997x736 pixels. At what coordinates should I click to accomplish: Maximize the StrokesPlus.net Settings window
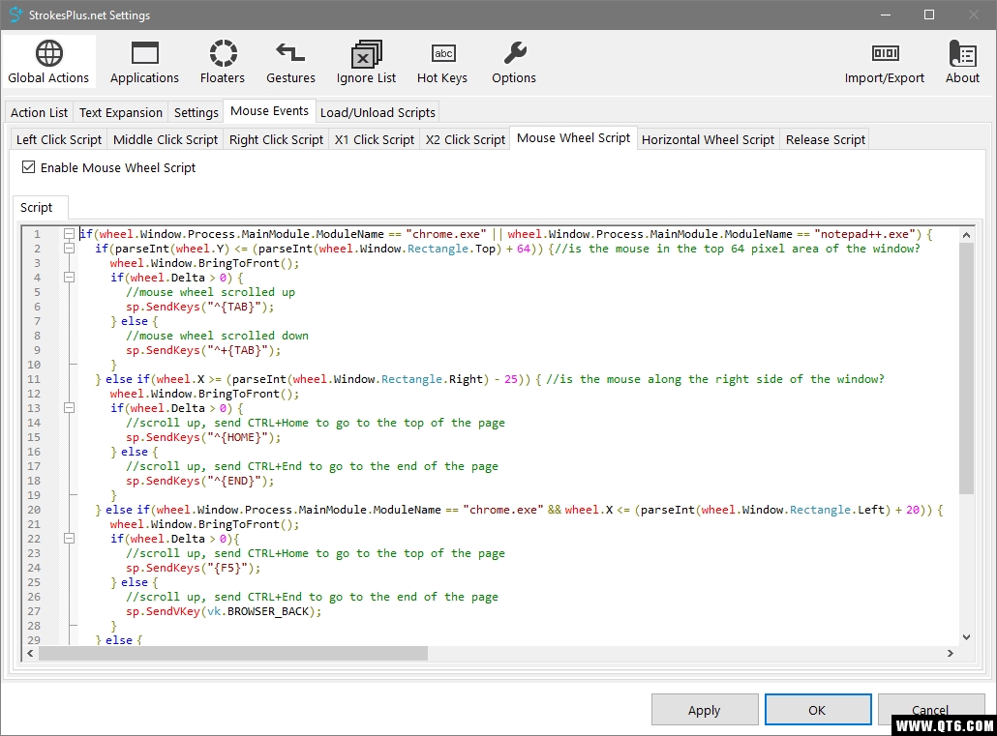click(x=929, y=15)
